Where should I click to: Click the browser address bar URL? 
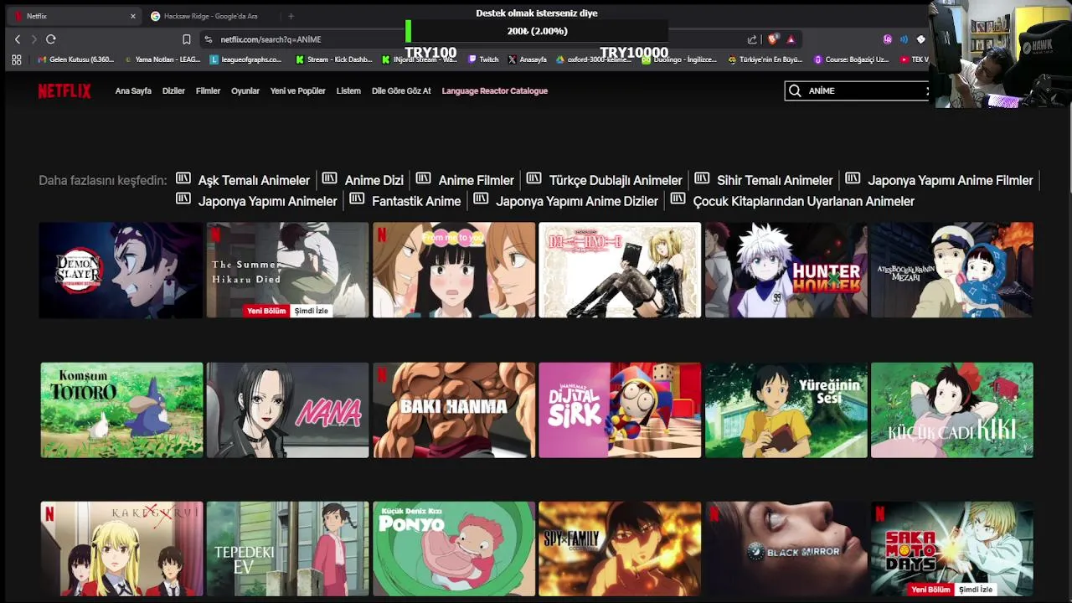click(271, 39)
